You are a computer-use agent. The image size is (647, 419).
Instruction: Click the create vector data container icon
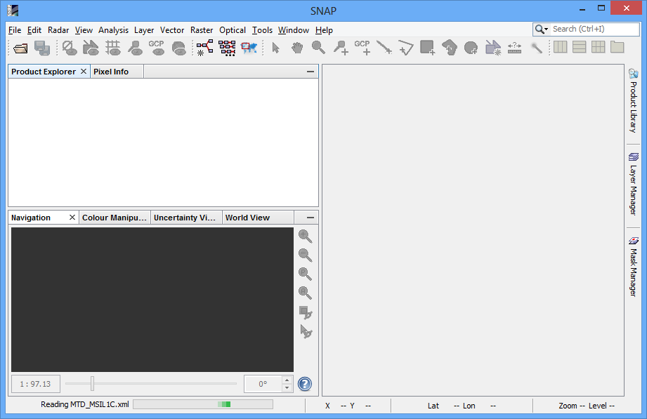point(492,48)
